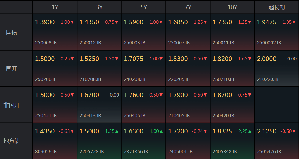Image resolution: width=299 pixels, height=159 pixels.
Task: Click the red down arrow beside 250210.IB
Action: pyautogui.click(x=250, y=59)
